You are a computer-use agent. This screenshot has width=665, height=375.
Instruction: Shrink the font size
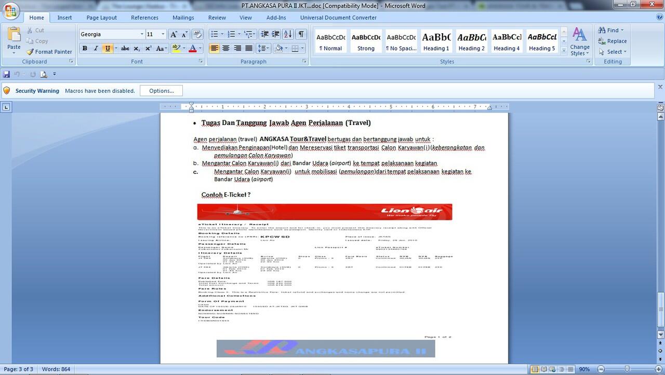tap(185, 34)
